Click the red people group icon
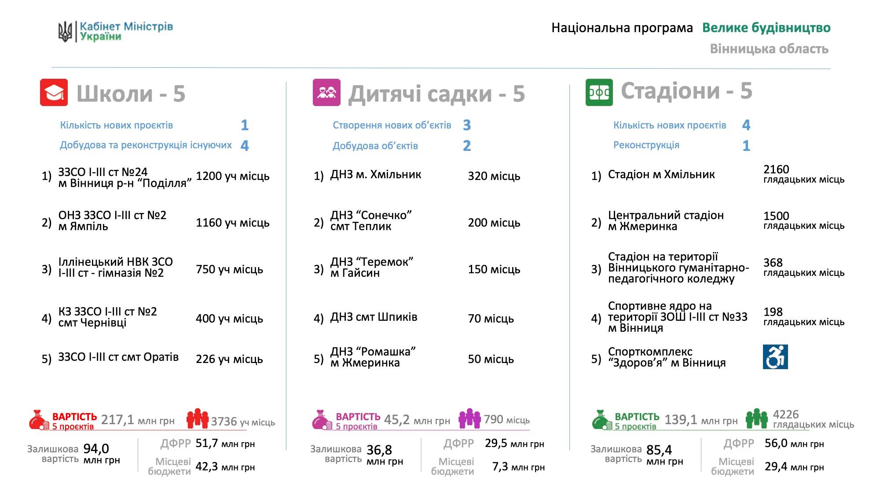The image size is (880, 495). point(197,419)
